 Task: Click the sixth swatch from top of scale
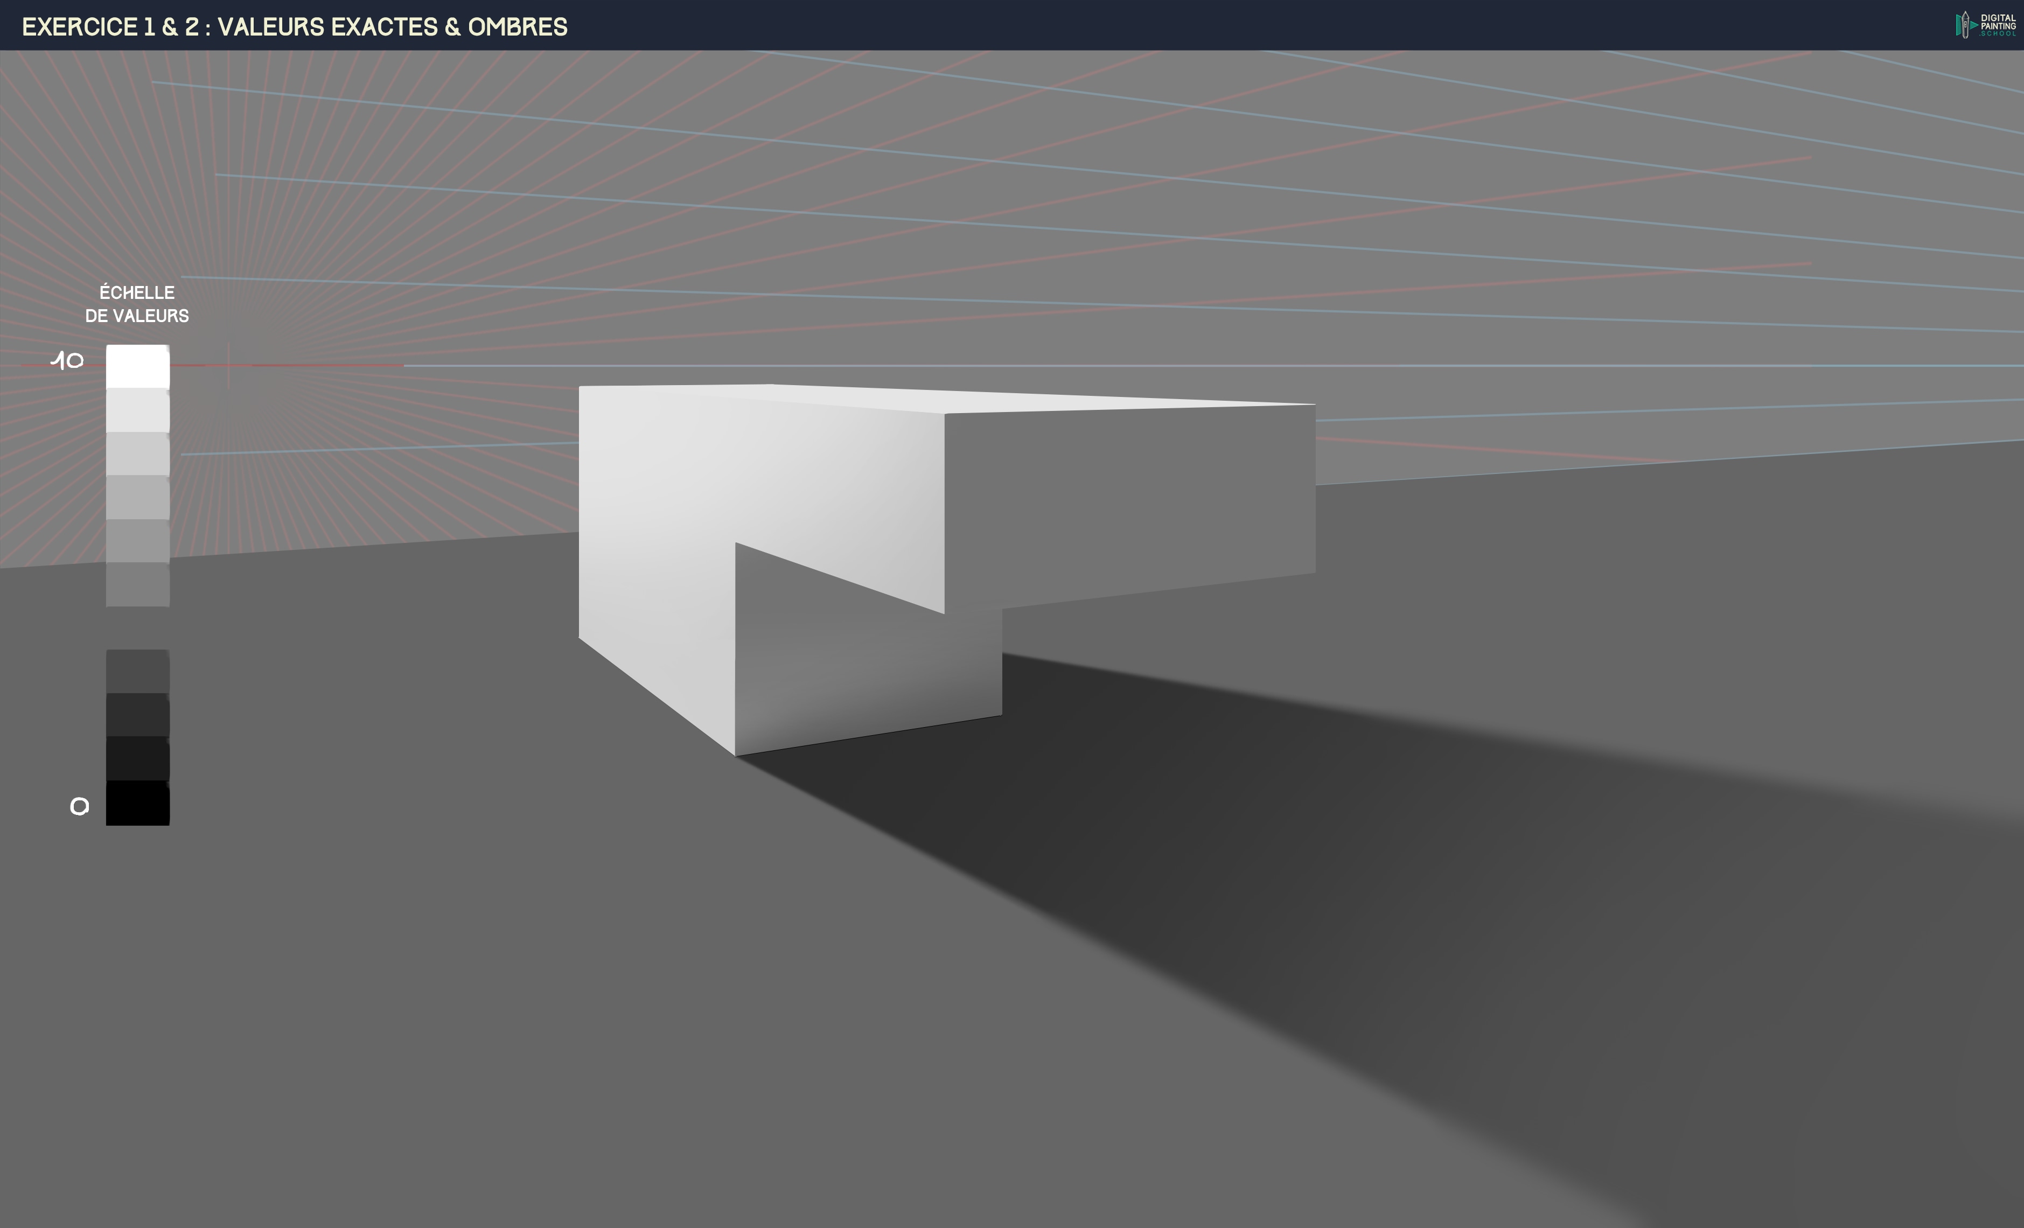[x=137, y=584]
